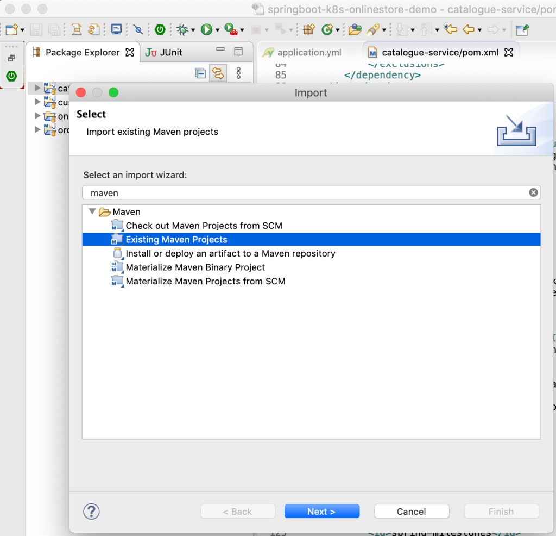
Task: Open Package Explorer view menu
Action: click(x=238, y=73)
